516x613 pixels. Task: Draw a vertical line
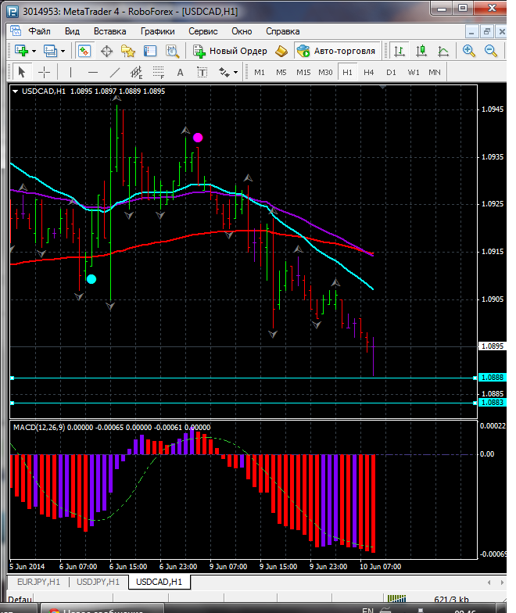coord(71,72)
